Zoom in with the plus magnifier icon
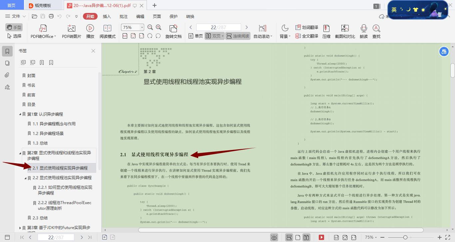The width and height of the screenshot is (455, 242). coord(159,27)
